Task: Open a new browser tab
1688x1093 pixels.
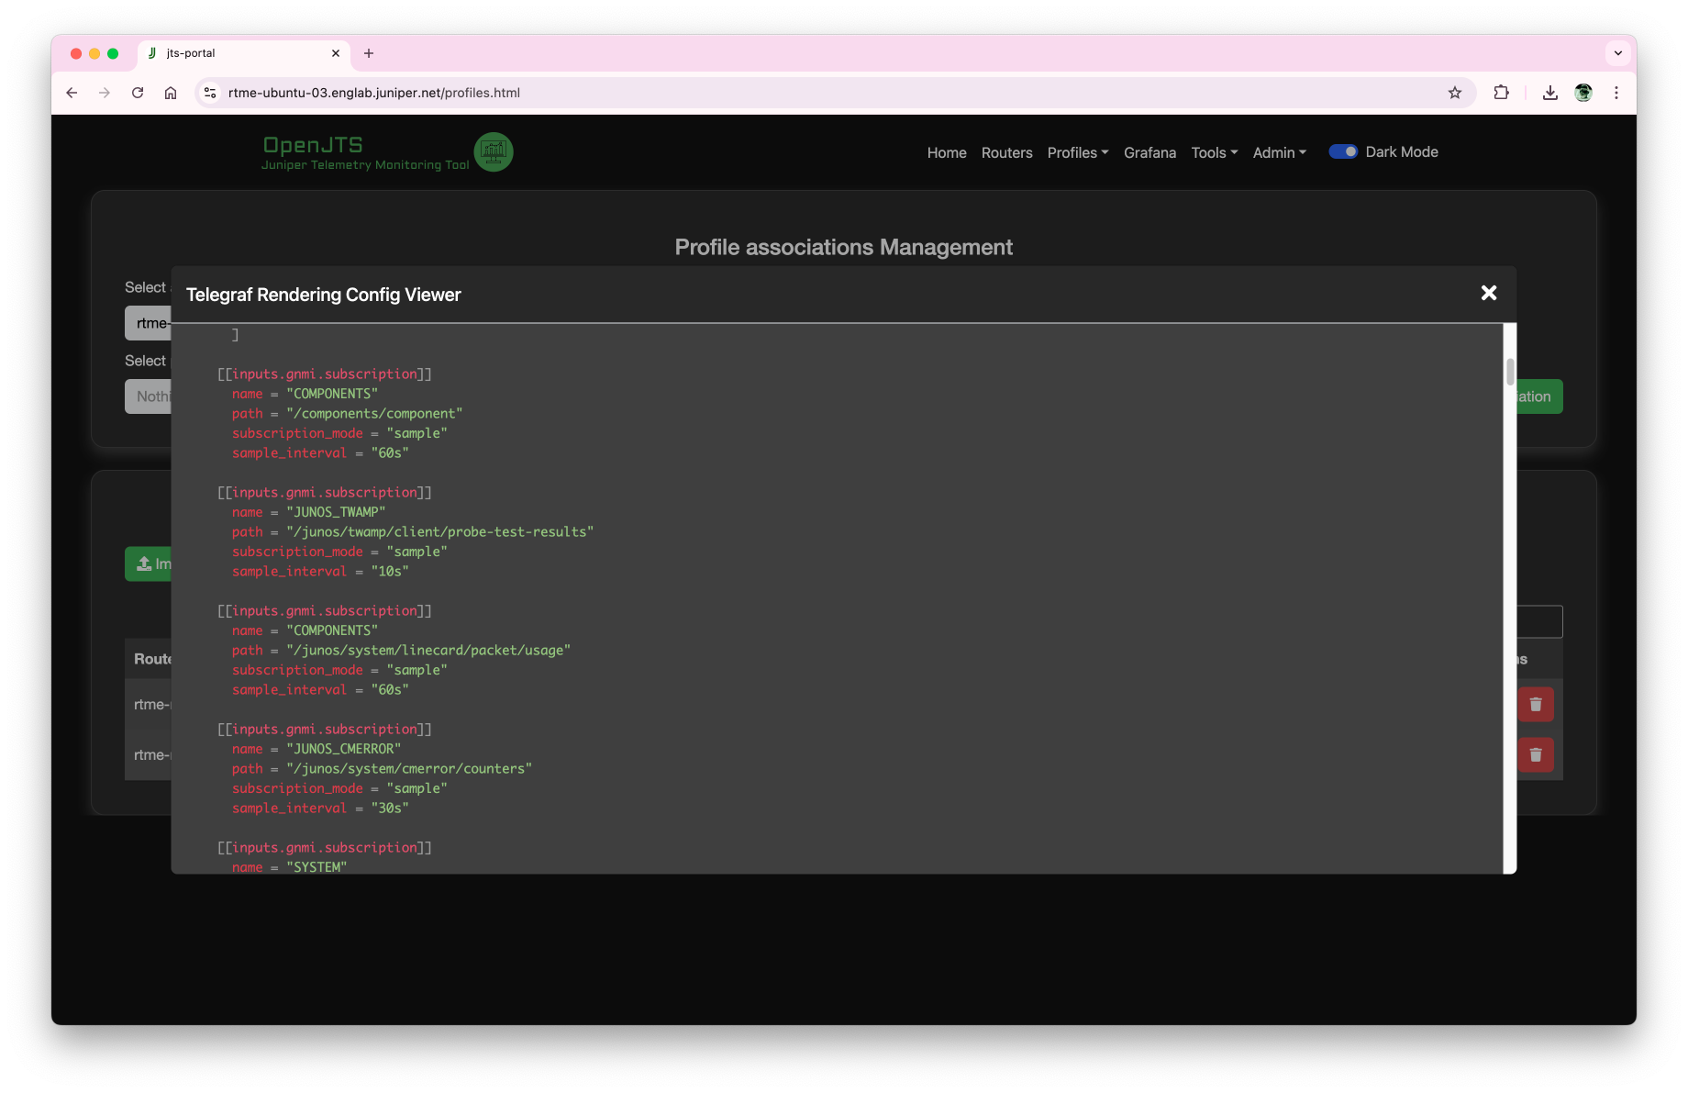Action: pyautogui.click(x=369, y=53)
